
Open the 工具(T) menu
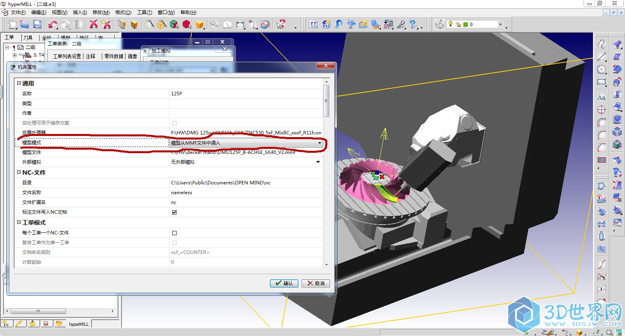[145, 13]
